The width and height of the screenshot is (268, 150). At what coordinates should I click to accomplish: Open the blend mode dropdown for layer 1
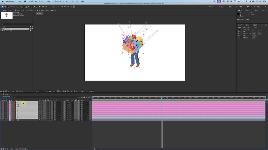(57, 102)
